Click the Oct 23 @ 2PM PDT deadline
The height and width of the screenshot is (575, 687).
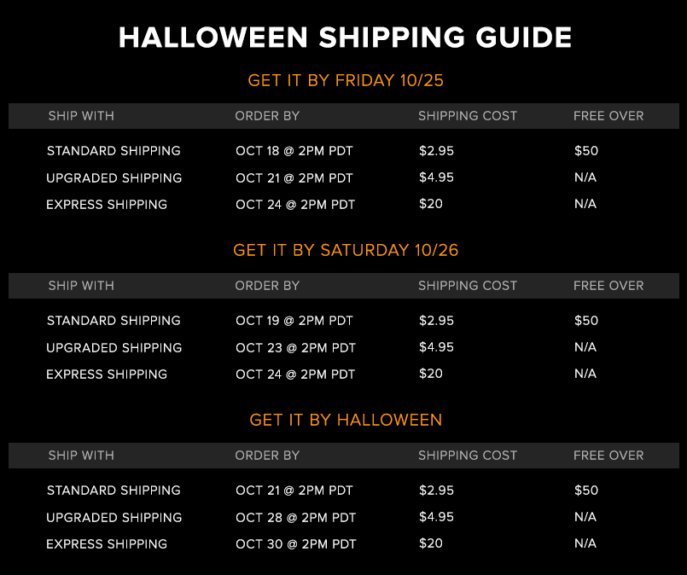click(x=296, y=348)
